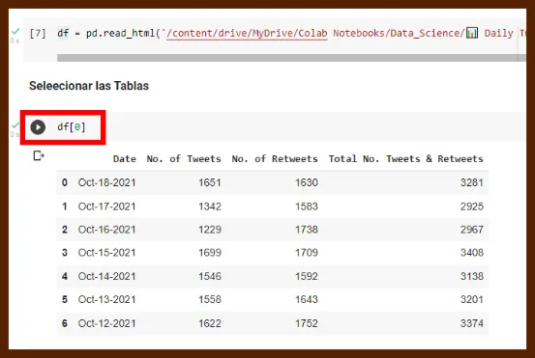Click the 'Date' column header
535x358 pixels.
click(125, 159)
